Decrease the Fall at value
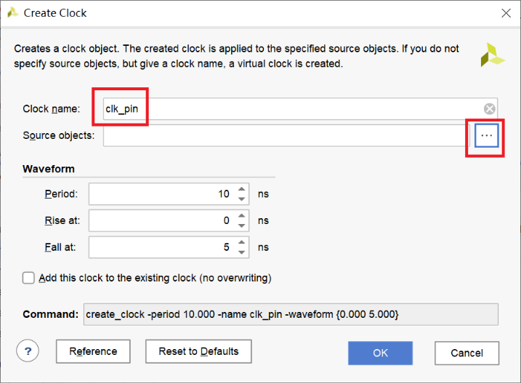 tap(242, 252)
